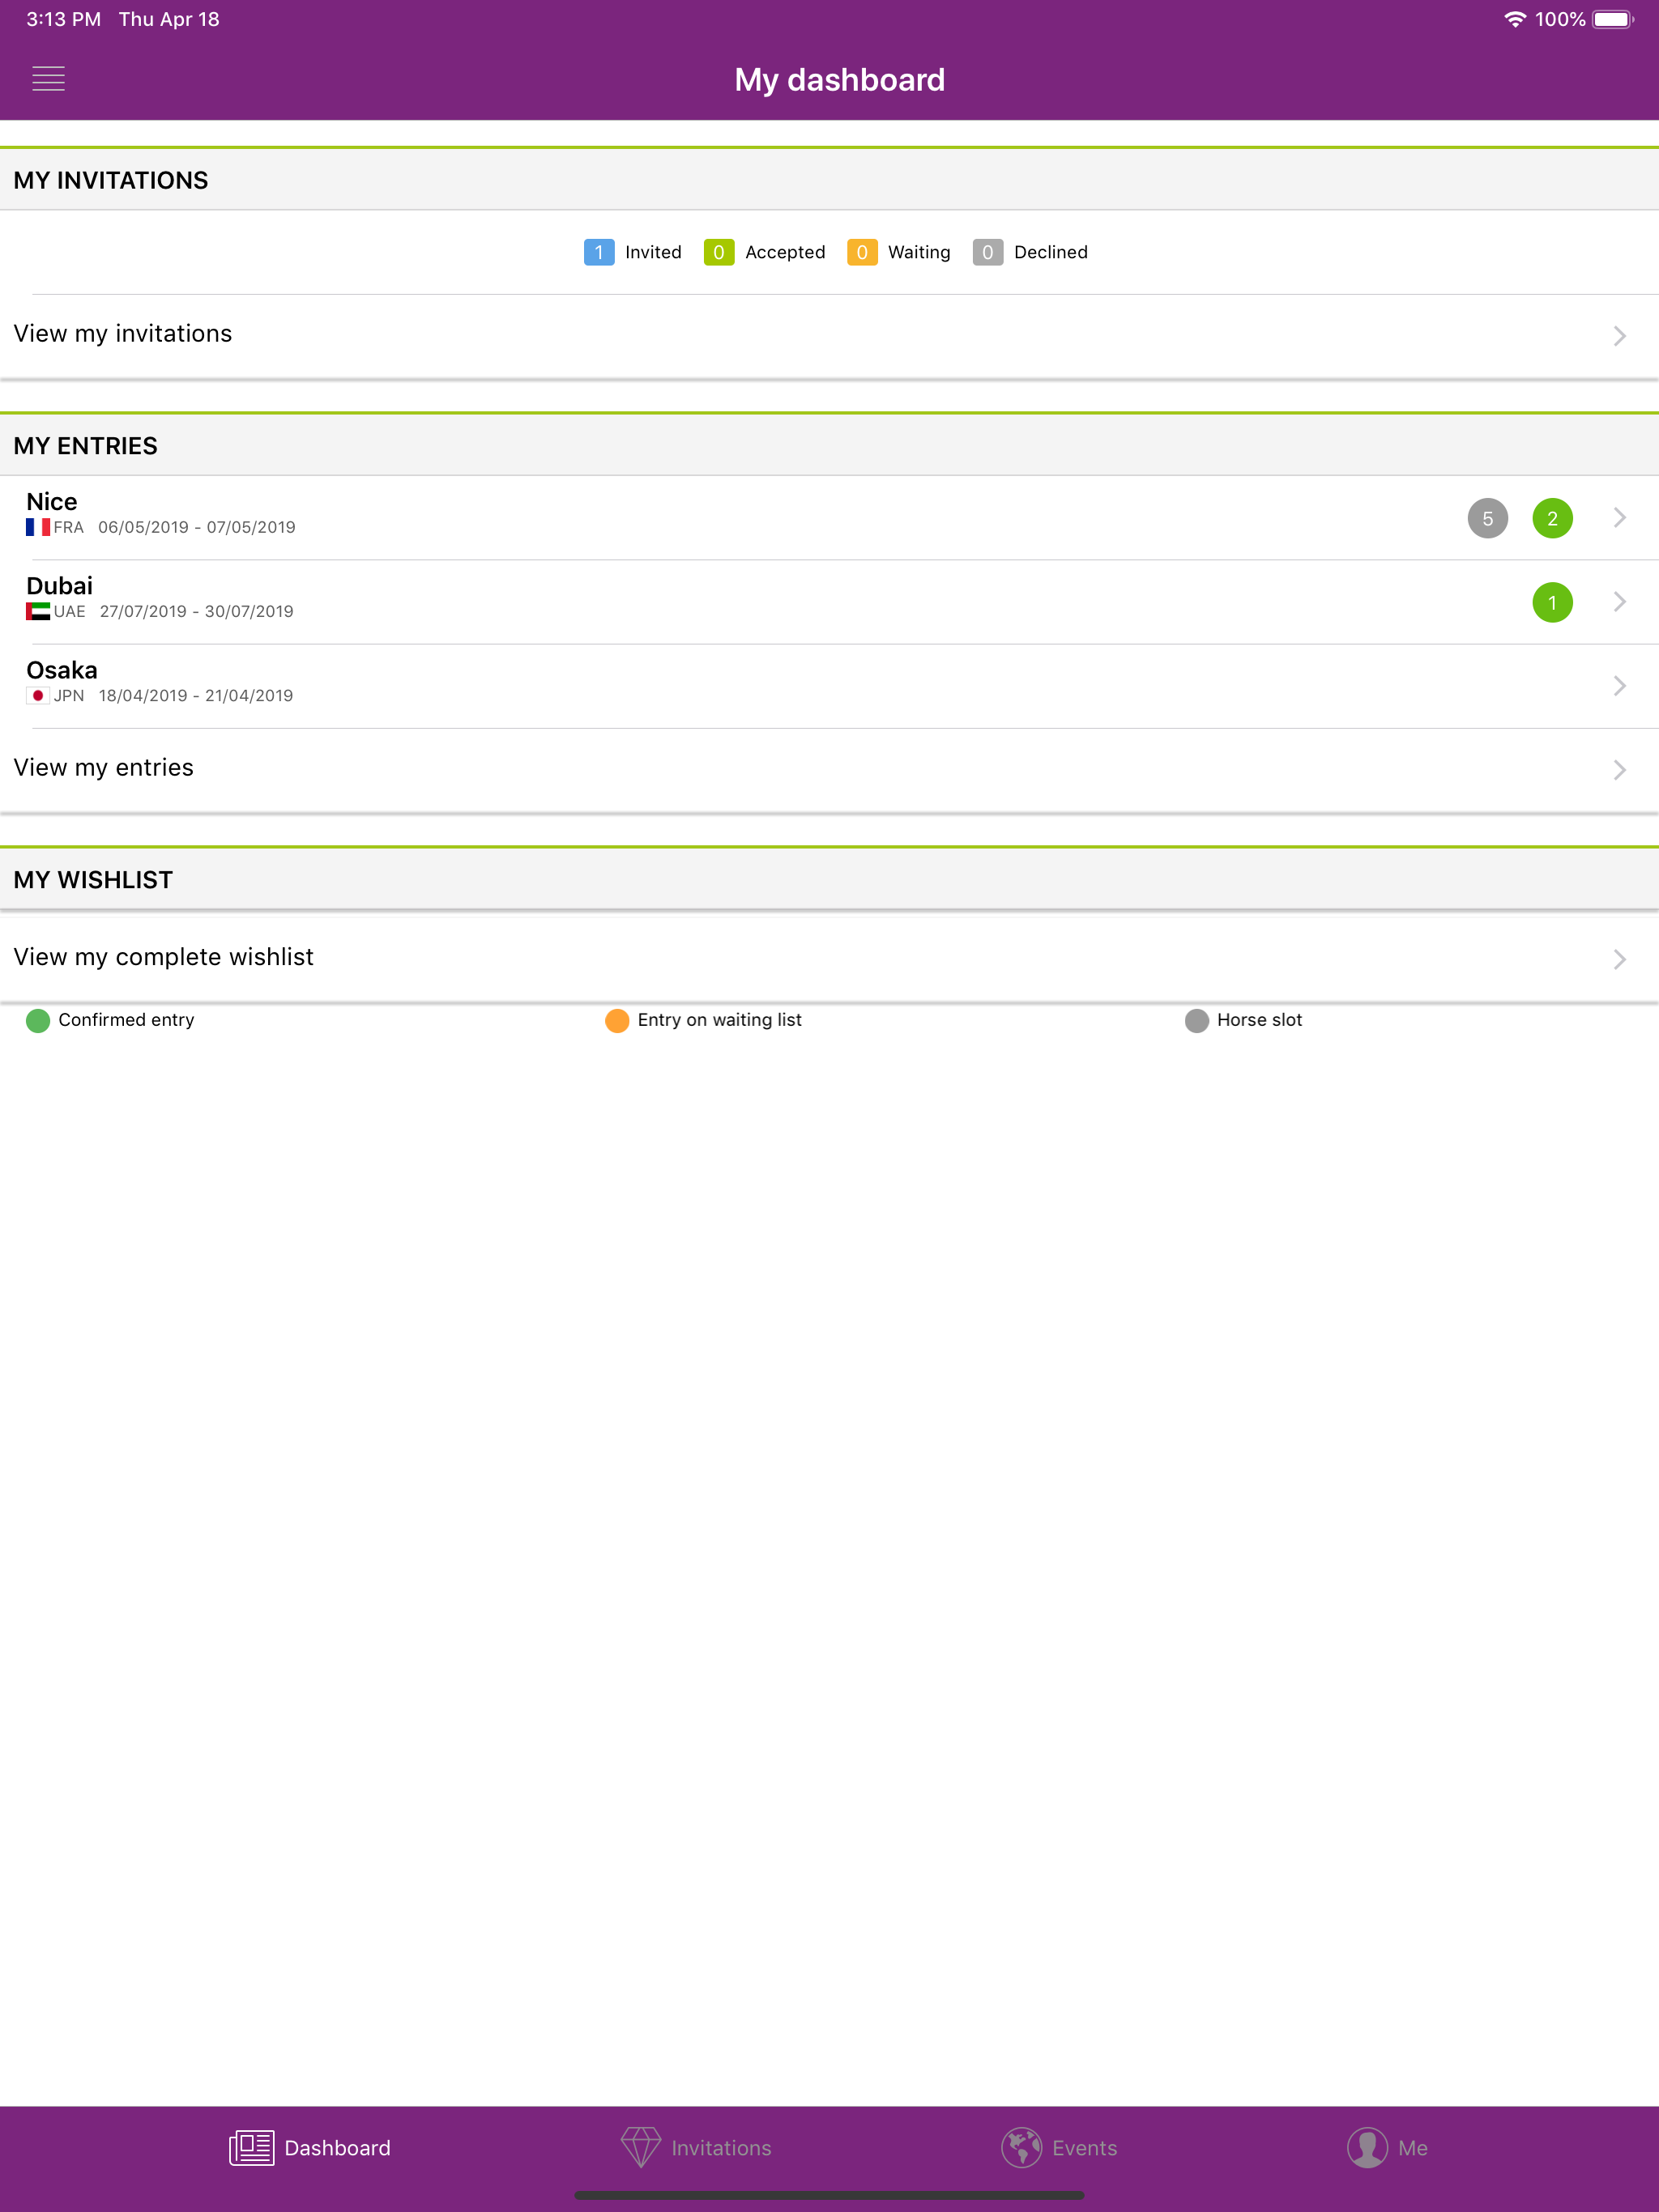Click the UAE flag icon under Dubai
The height and width of the screenshot is (2212, 1659).
pyautogui.click(x=38, y=611)
